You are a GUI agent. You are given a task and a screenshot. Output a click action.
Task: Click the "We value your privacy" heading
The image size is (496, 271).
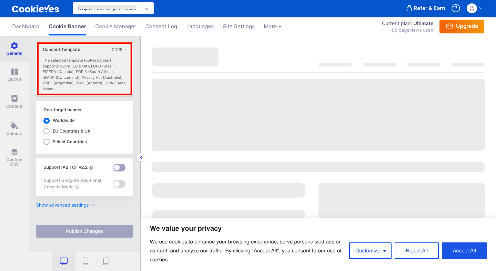point(186,229)
